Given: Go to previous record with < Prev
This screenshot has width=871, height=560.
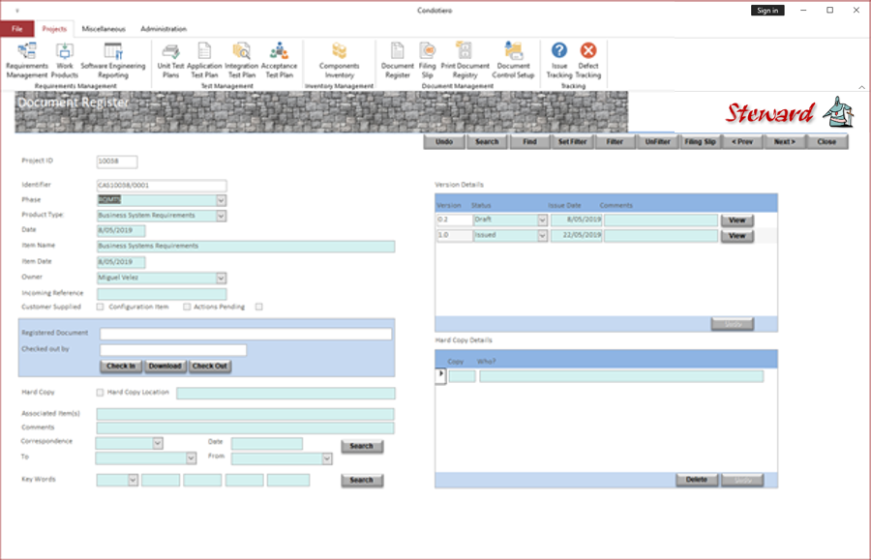Looking at the screenshot, I should coord(742,142).
